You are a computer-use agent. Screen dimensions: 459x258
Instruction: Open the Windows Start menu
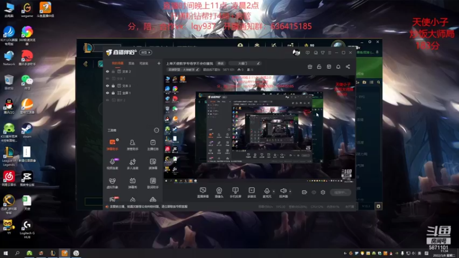click(x=6, y=253)
